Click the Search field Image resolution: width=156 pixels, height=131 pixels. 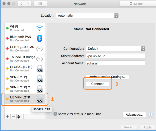click(x=138, y=4)
